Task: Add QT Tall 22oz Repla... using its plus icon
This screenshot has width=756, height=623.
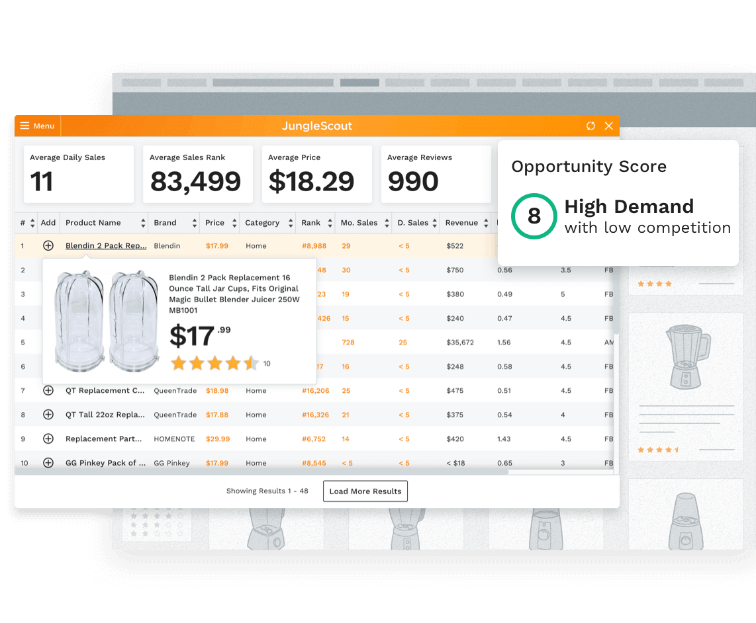Action: (x=48, y=415)
